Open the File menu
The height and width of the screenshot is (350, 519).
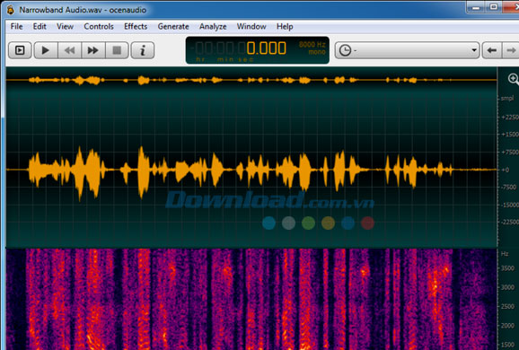(x=16, y=26)
